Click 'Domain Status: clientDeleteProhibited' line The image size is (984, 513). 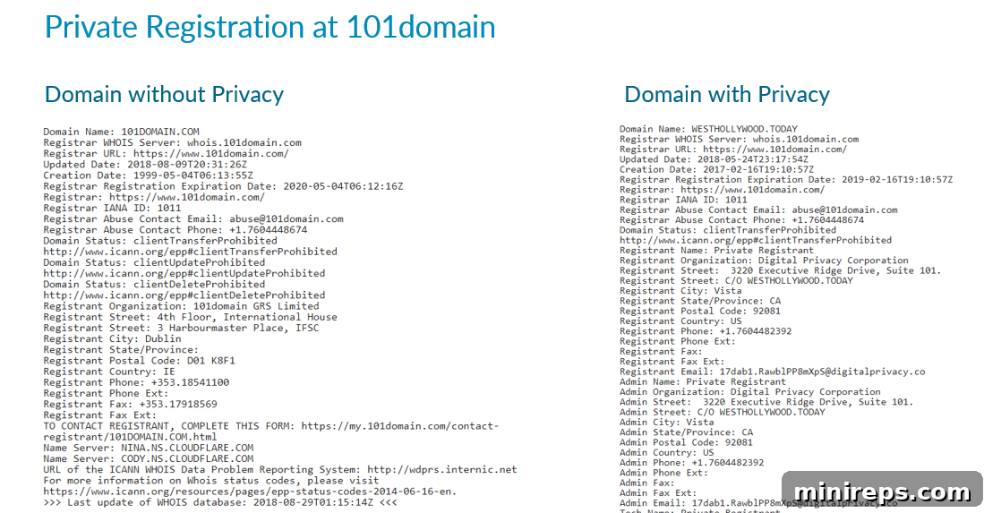[x=154, y=284]
